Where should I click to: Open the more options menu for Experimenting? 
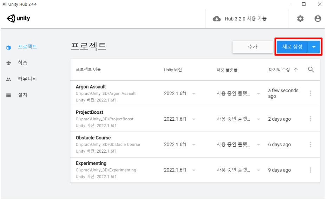click(x=310, y=170)
